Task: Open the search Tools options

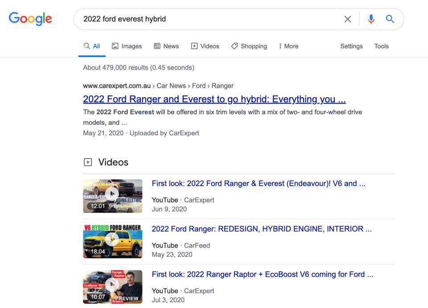Action: [381, 46]
